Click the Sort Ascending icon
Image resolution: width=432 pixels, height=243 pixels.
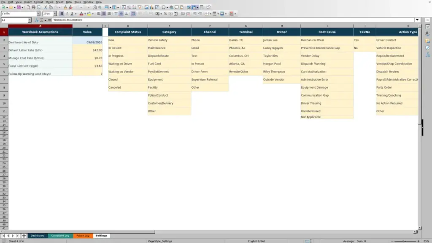129,7
